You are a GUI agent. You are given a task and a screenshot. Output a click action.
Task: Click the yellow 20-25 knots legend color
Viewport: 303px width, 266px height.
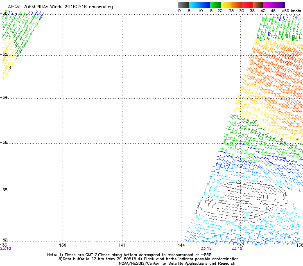coord(226,5)
